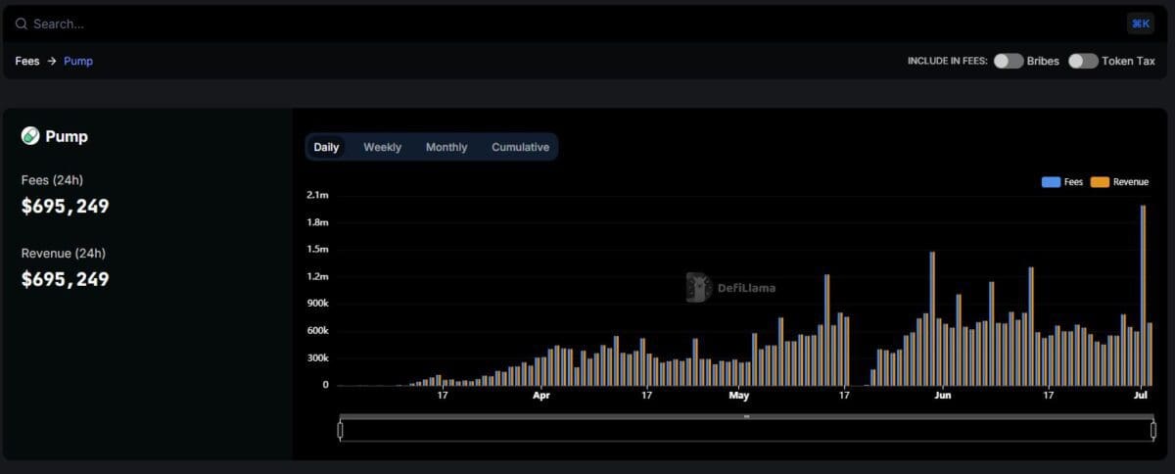Click the 900k y-axis label
1175x474 pixels.
pos(317,304)
